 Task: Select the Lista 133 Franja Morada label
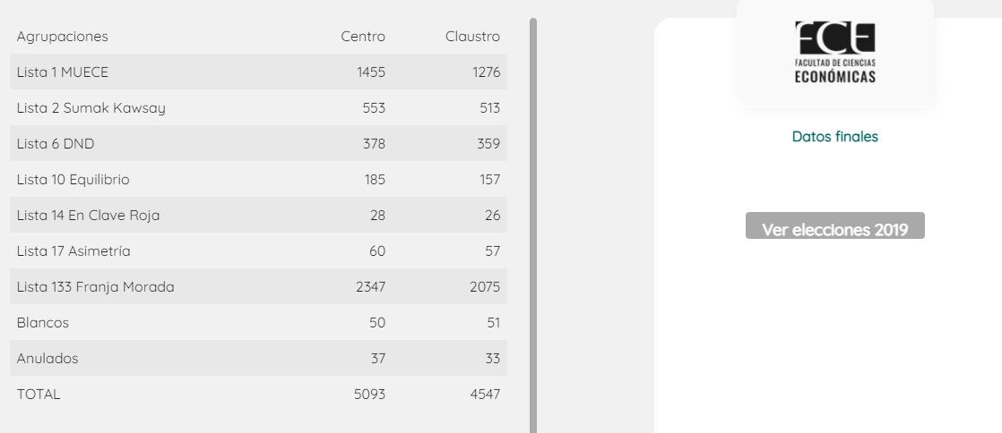coord(95,287)
